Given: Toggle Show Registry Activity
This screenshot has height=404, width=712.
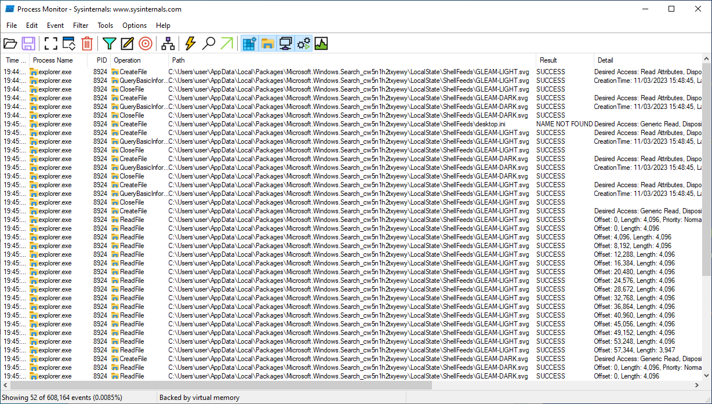Looking at the screenshot, I should (249, 43).
